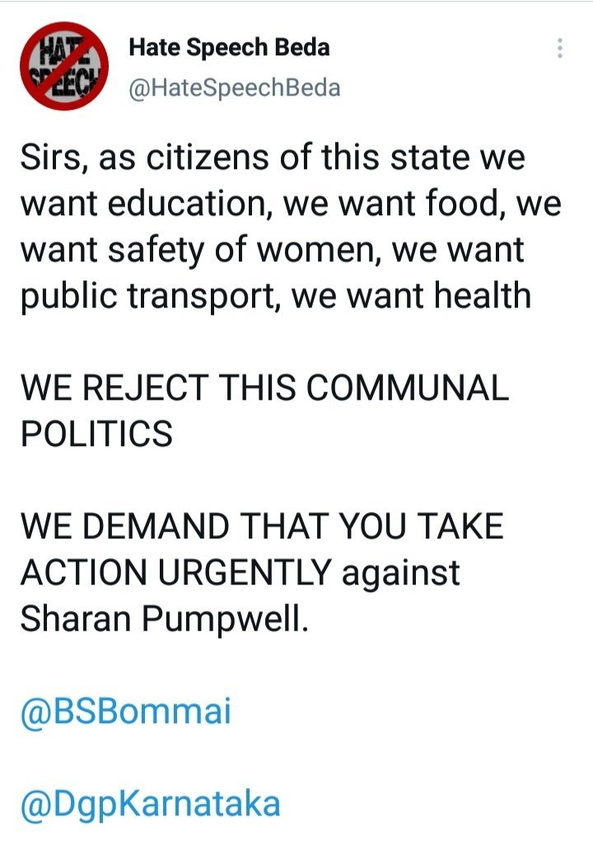
Task: Click the 'ACTION URGENTLY against' line
Action: click(240, 572)
